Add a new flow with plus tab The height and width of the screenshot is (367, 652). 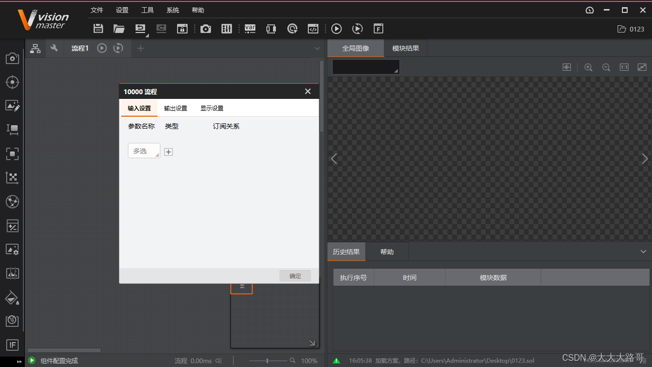click(140, 48)
